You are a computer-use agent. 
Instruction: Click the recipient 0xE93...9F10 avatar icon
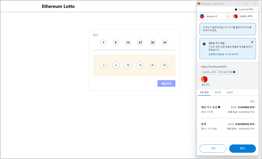[x=236, y=16]
